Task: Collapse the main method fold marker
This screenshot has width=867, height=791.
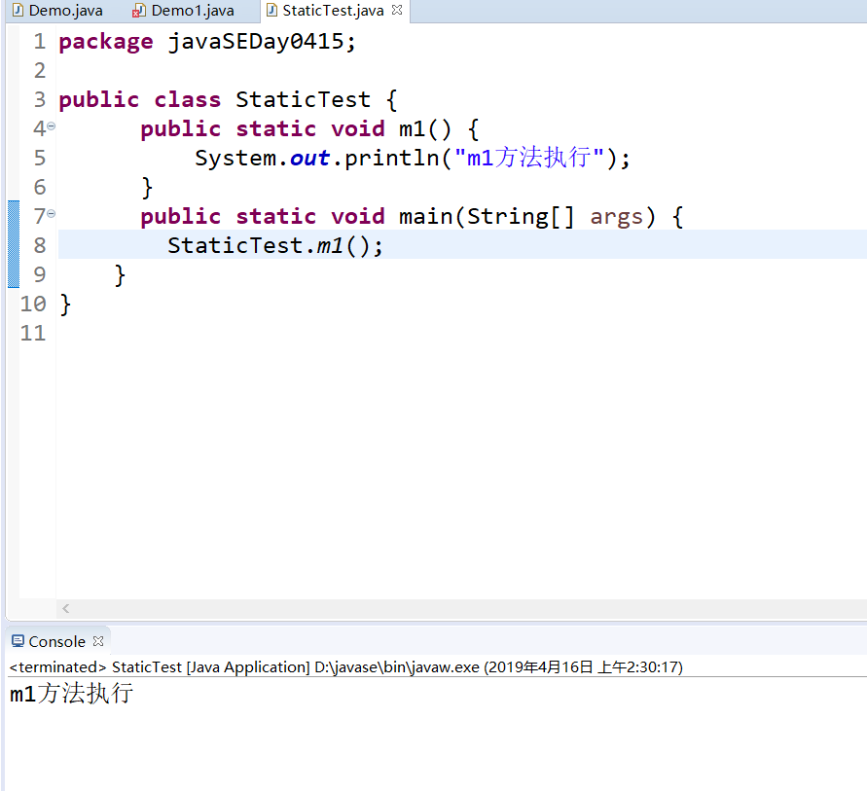Action: click(x=51, y=213)
